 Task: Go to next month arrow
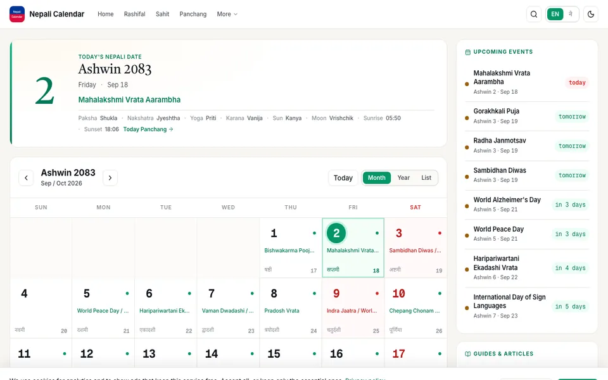pos(110,178)
